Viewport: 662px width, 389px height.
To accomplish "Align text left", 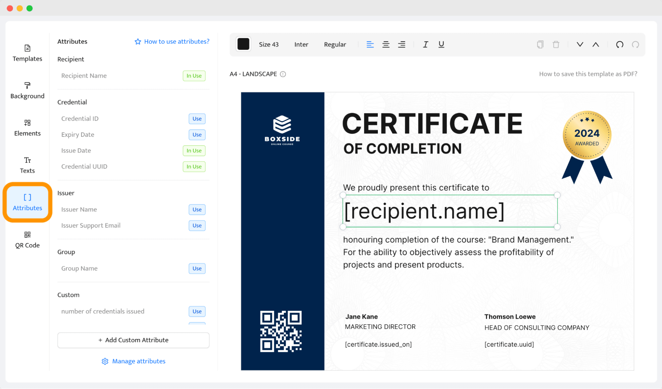I will (370, 44).
